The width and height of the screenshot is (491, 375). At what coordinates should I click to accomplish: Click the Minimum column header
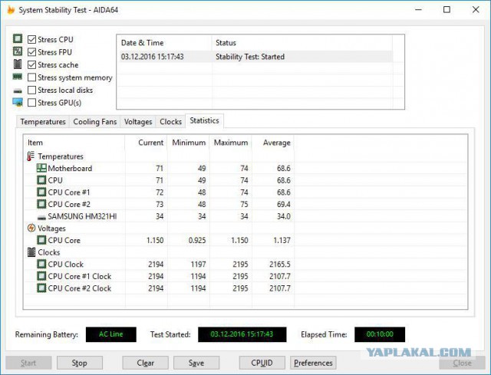(189, 143)
